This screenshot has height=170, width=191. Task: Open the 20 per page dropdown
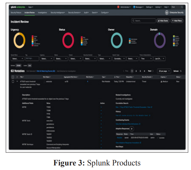(x=164, y=71)
